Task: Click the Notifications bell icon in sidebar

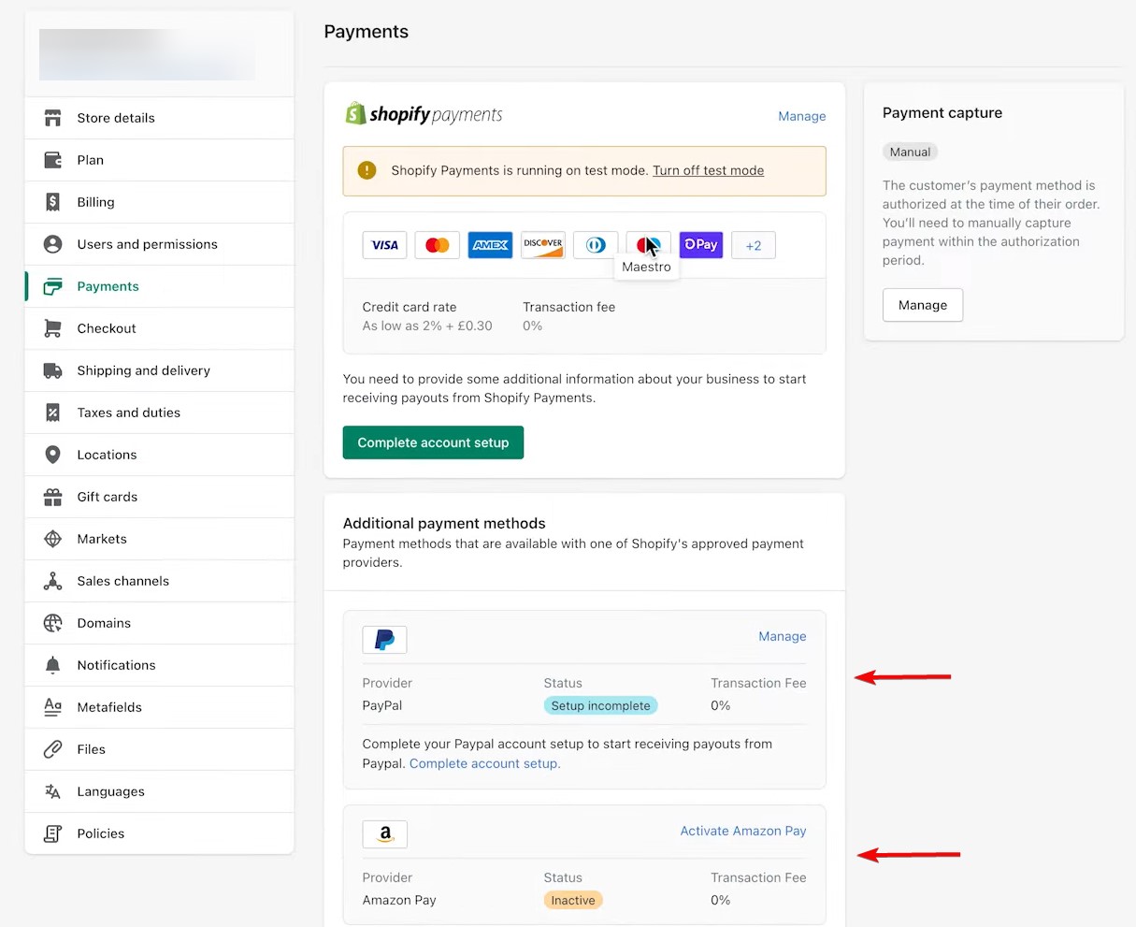Action: coord(51,665)
